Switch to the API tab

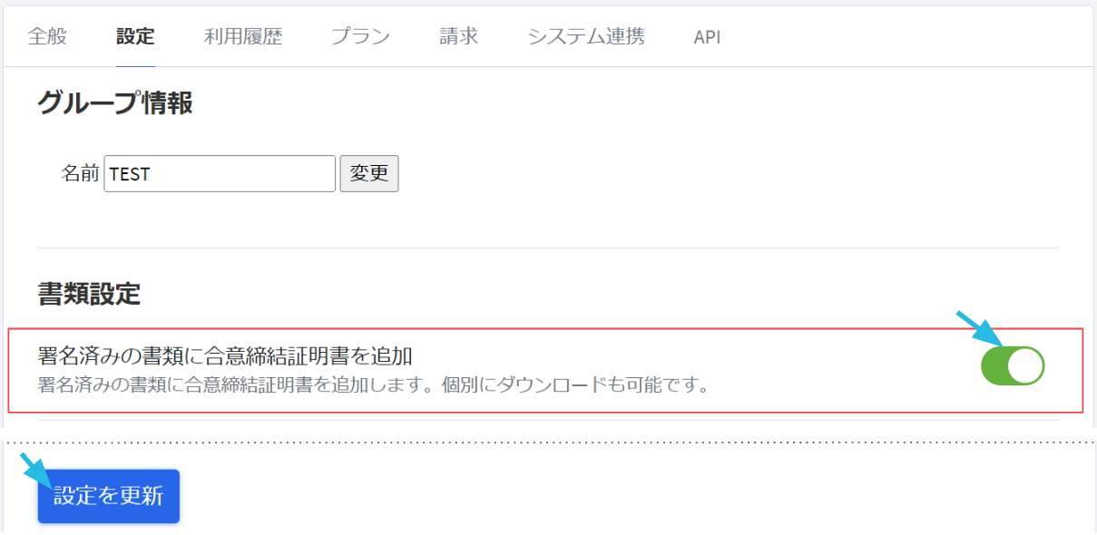pyautogui.click(x=707, y=38)
